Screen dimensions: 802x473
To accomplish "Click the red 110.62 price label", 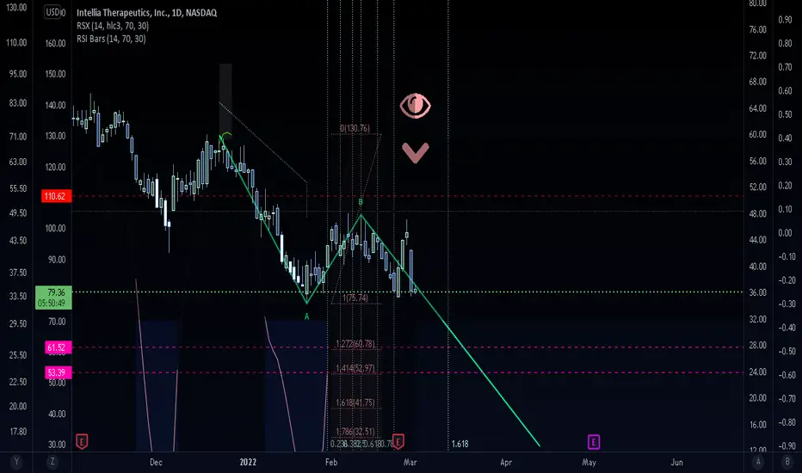I will pos(56,196).
